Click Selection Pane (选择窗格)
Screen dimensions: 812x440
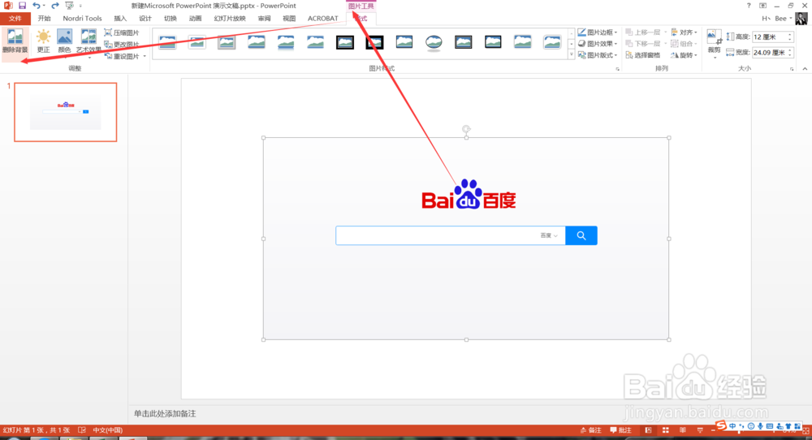[642, 55]
